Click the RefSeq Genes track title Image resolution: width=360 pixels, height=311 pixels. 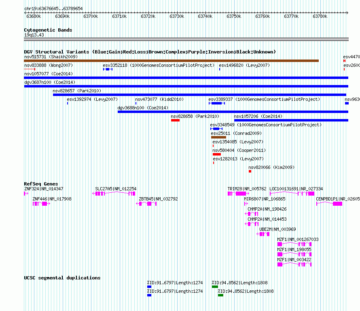tap(41, 184)
